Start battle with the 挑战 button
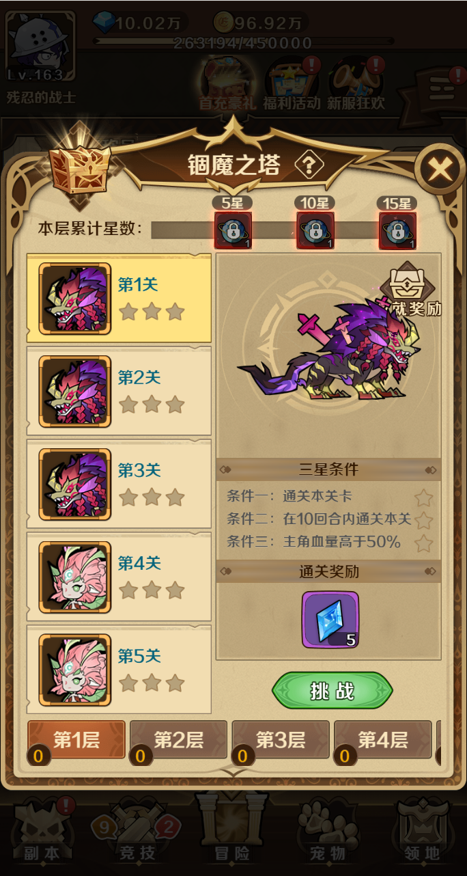 (x=332, y=691)
